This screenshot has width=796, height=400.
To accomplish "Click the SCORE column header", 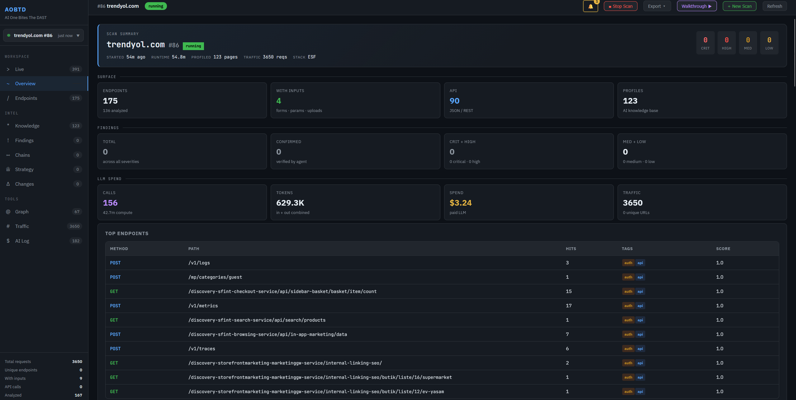I will [x=723, y=249].
